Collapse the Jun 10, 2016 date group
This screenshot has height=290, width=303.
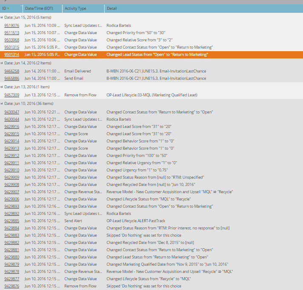pos(2,104)
